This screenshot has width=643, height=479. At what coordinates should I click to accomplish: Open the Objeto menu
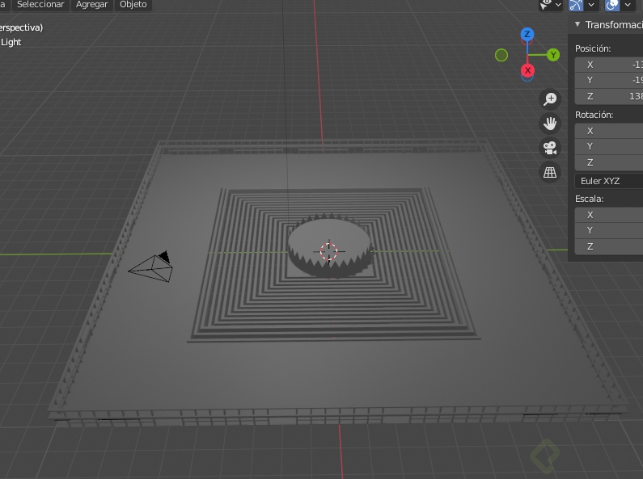point(133,5)
